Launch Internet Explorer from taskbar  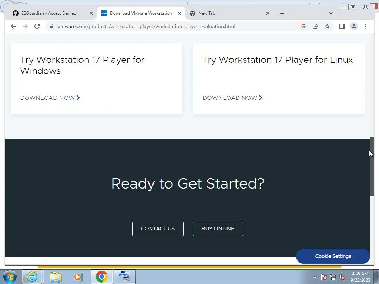tap(32, 277)
